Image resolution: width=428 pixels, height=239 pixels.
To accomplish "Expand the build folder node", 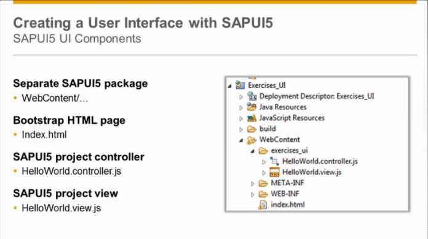I will [241, 130].
